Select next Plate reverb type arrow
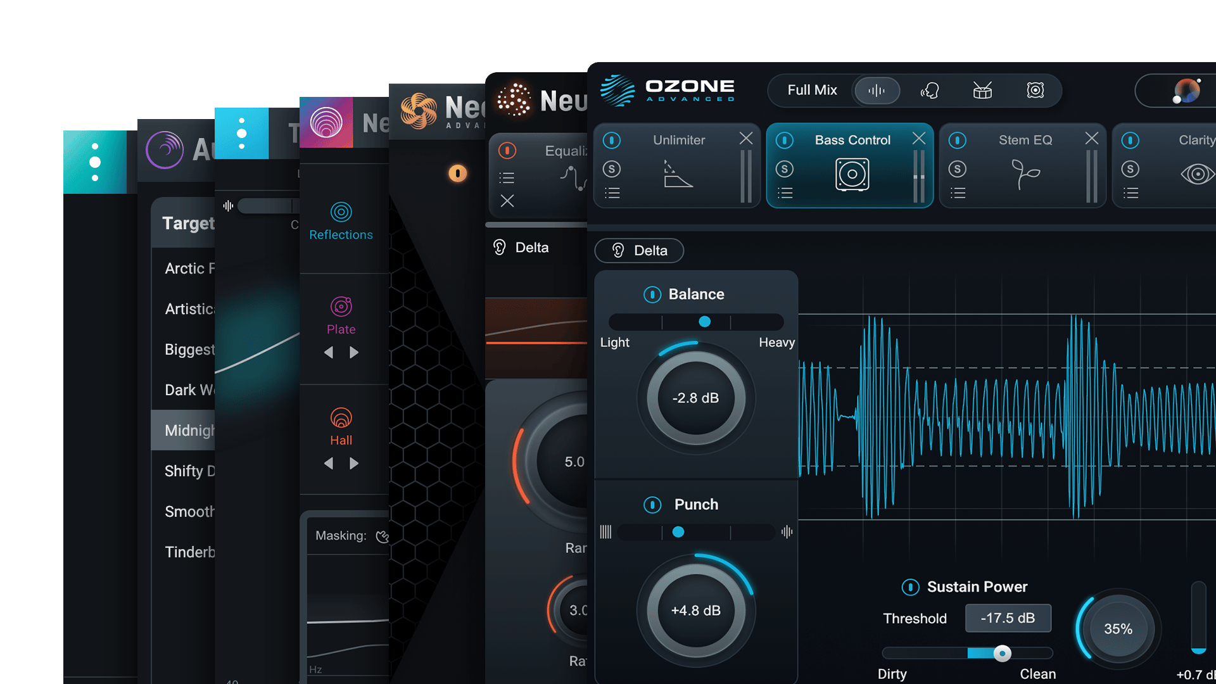This screenshot has height=684, width=1216. coord(354,352)
